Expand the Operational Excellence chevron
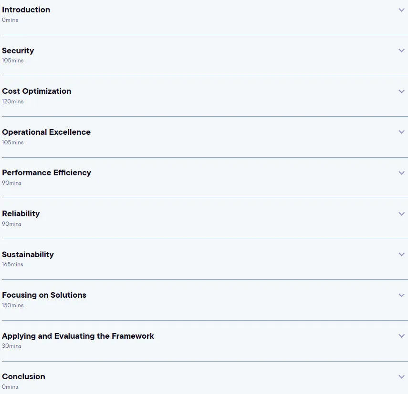This screenshot has width=408, height=394. point(401,132)
